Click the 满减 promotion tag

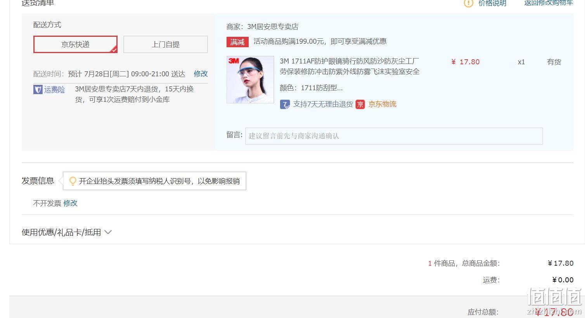coord(237,42)
